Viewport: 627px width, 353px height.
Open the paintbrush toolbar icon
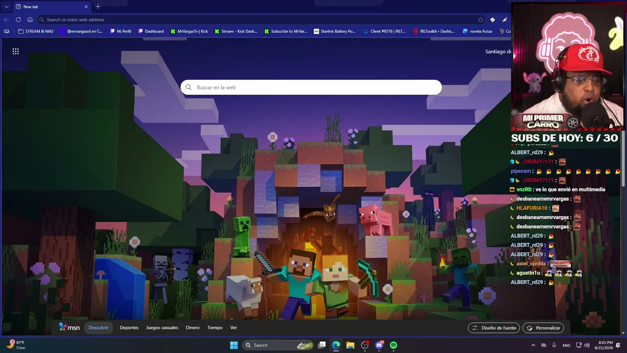point(505,20)
